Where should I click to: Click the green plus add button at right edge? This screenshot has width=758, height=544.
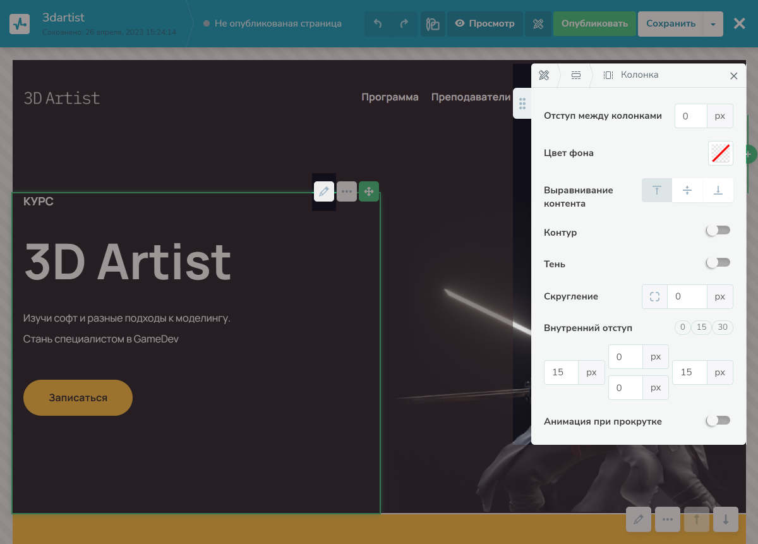coord(749,154)
